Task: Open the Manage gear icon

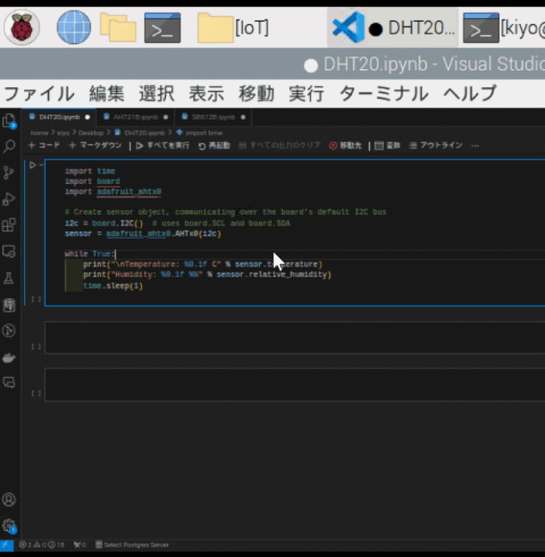Action: pos(9,525)
